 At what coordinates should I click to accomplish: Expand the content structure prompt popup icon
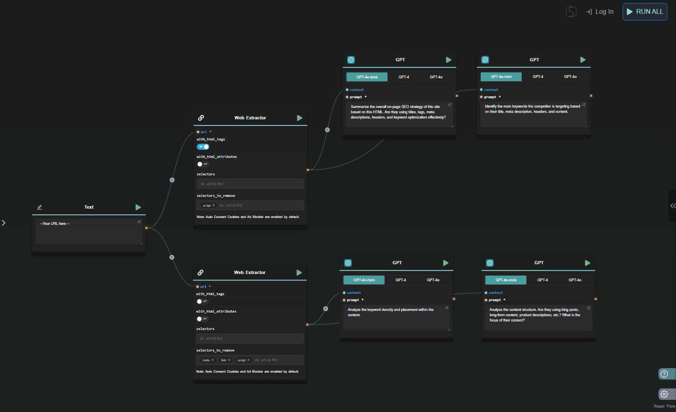pos(589,308)
